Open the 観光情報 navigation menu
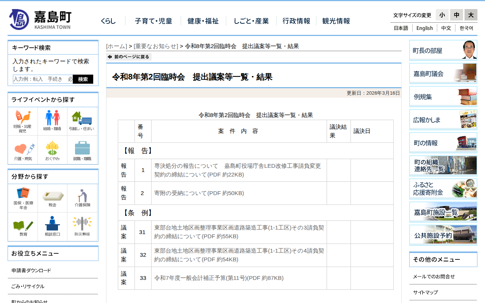The image size is (485, 303). tap(336, 21)
